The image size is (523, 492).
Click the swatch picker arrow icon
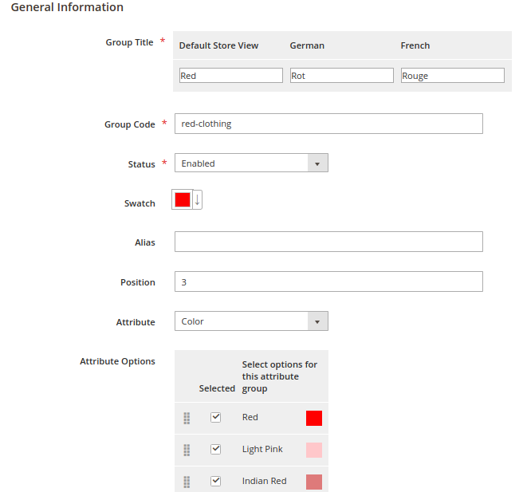coord(197,200)
